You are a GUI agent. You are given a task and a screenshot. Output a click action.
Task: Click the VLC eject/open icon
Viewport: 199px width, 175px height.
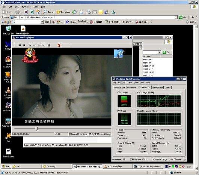(14, 45)
